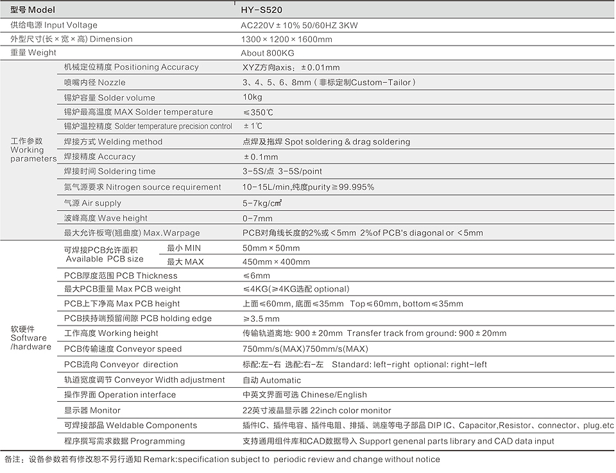Select Solder temperature precision control label
Viewport: 616px width, 473px height.
(x=148, y=126)
